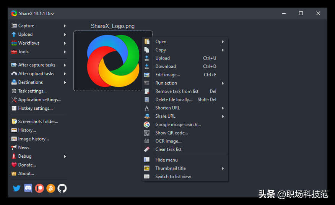Viewport: 335px width, 205px height.
Task: Open the Discord icon link
Action: [28, 188]
